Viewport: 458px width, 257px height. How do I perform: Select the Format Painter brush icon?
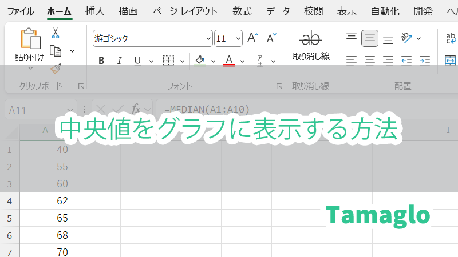[x=56, y=69]
